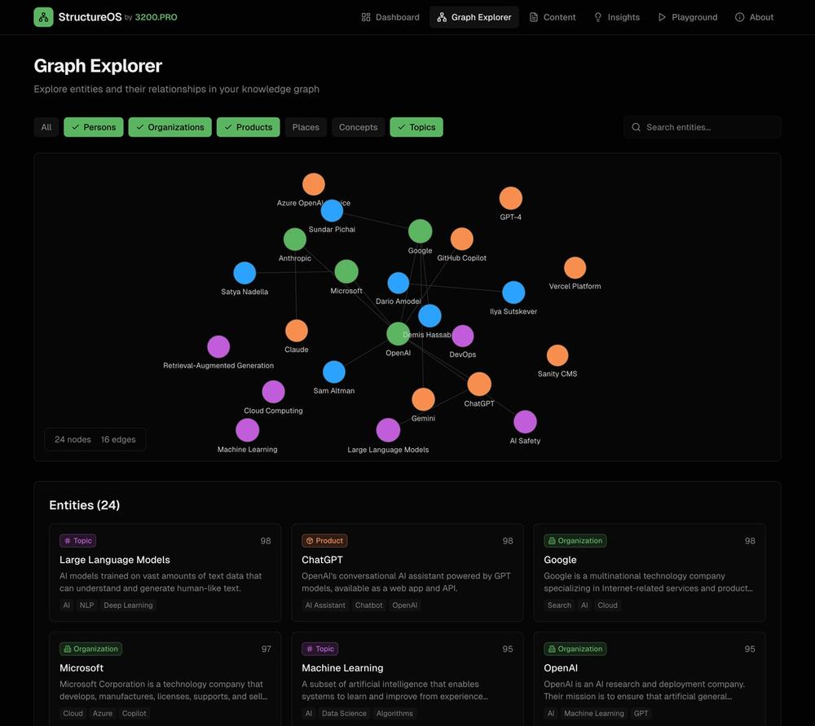Open the Graph Explorer nav tab
Image resolution: width=815 pixels, height=726 pixels.
tap(474, 17)
